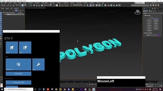Click the Change game path button
This screenshot has width=163, height=91.
pyautogui.click(x=18, y=82)
